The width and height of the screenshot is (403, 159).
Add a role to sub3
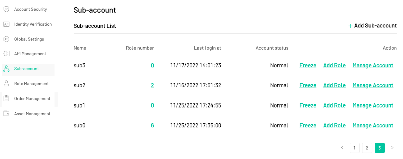(x=334, y=65)
